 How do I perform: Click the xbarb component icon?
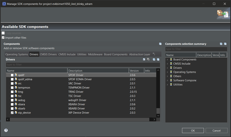16,108
